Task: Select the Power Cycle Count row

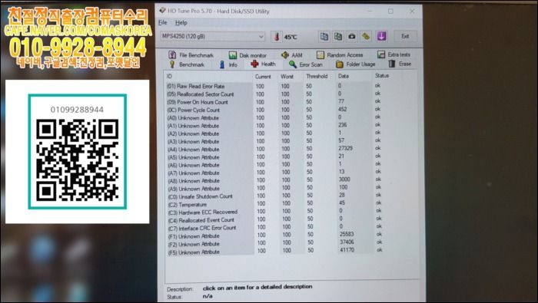Action: click(274, 110)
